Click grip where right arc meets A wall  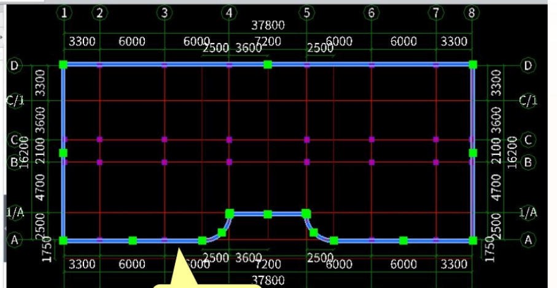tap(334, 241)
